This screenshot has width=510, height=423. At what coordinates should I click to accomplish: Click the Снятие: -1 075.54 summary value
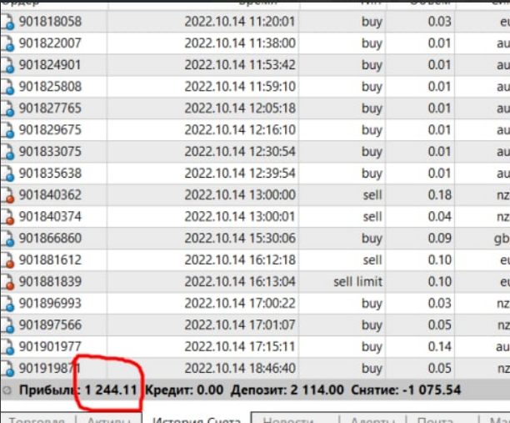click(406, 390)
